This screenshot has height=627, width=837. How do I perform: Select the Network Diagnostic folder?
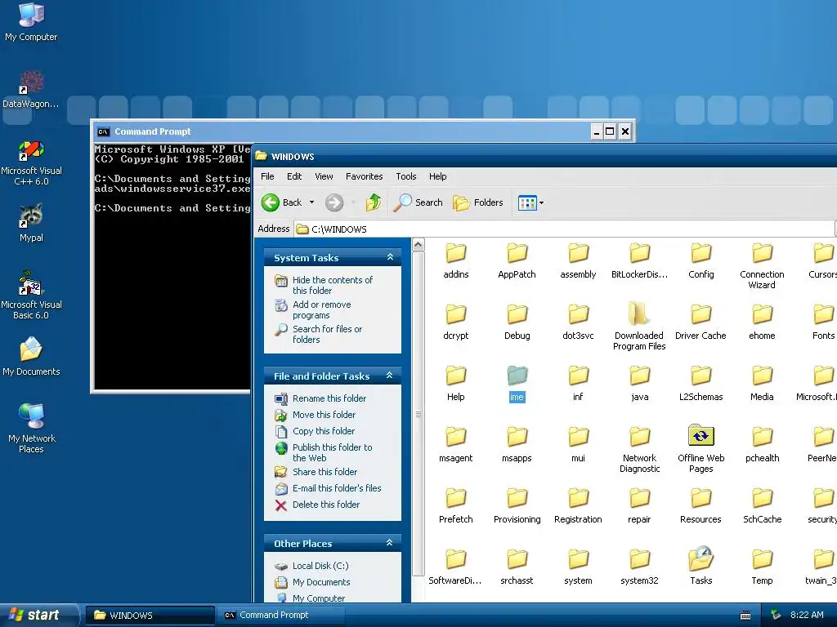pos(639,450)
